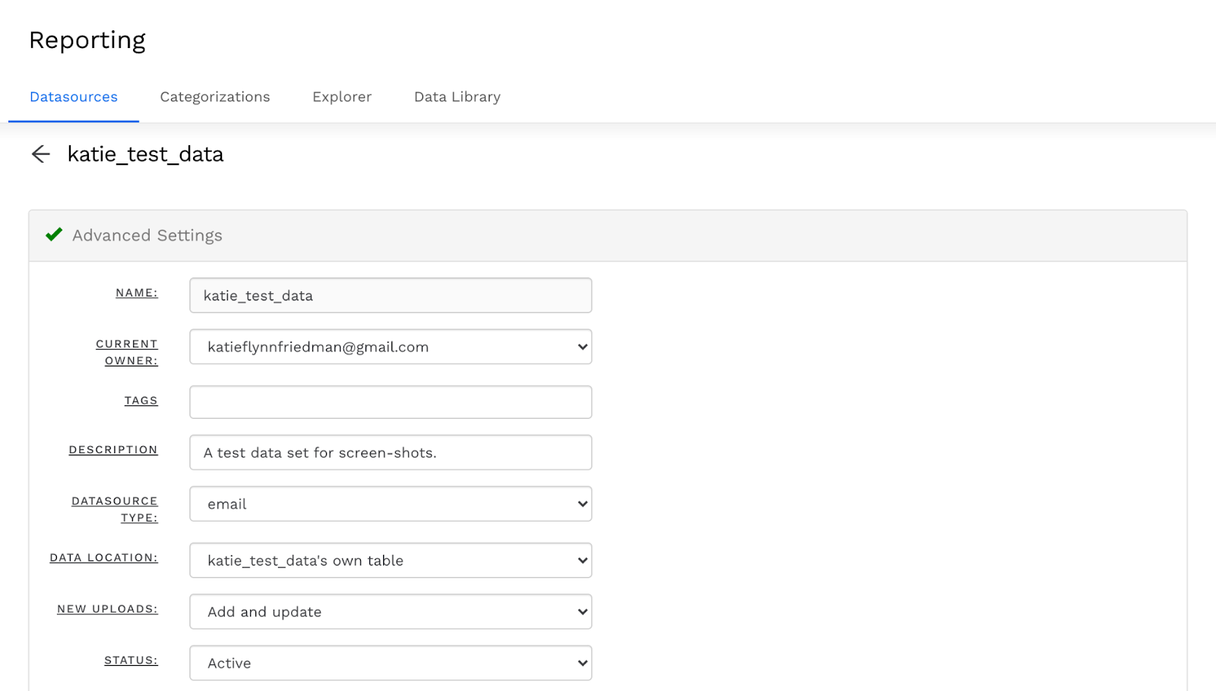1216x691 pixels.
Task: Open the Data Library tab
Action: 457,97
